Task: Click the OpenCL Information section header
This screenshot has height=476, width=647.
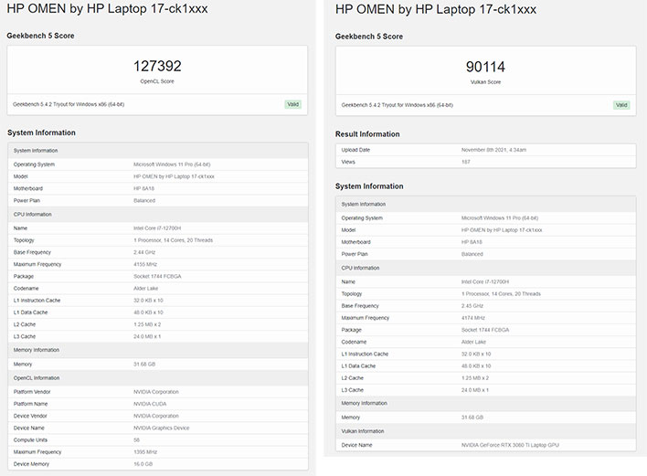Action: click(x=38, y=377)
